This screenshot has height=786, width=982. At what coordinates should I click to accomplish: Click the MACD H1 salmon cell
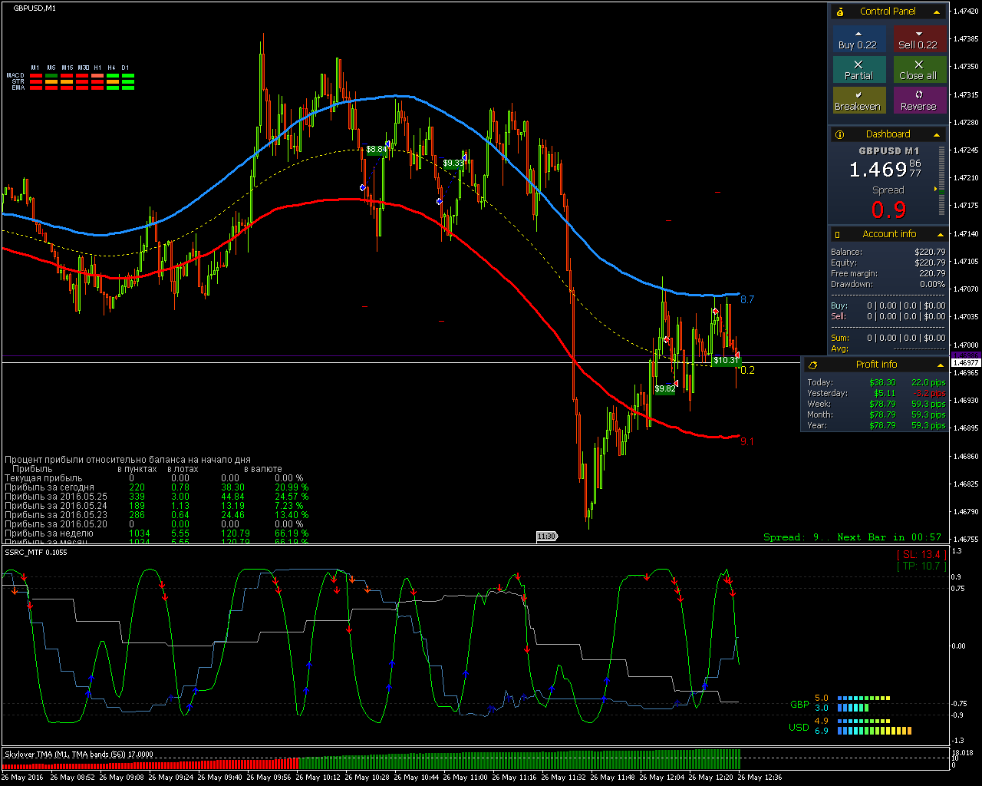(97, 76)
